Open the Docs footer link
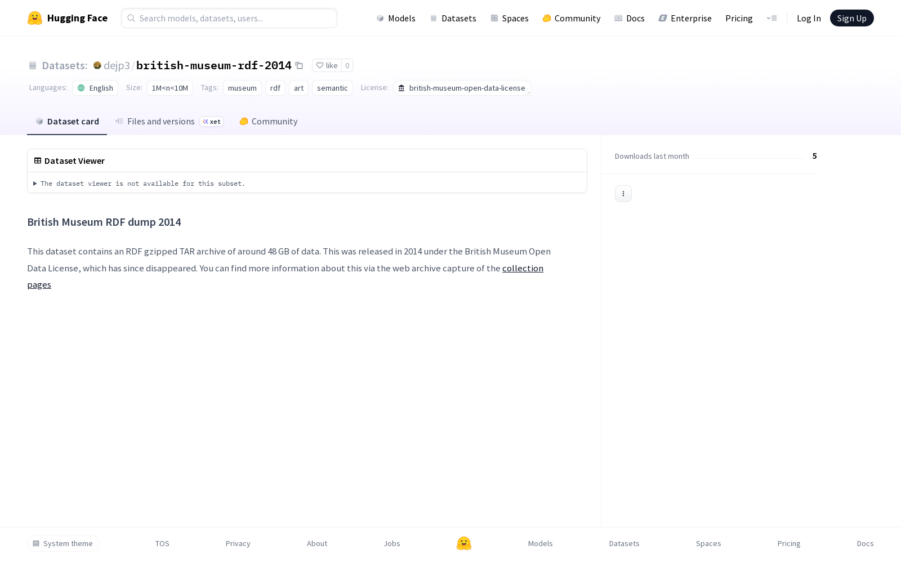This screenshot has height=563, width=901. tap(866, 543)
